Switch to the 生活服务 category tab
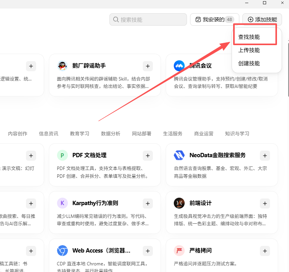The width and height of the screenshot is (289, 272). (173, 134)
